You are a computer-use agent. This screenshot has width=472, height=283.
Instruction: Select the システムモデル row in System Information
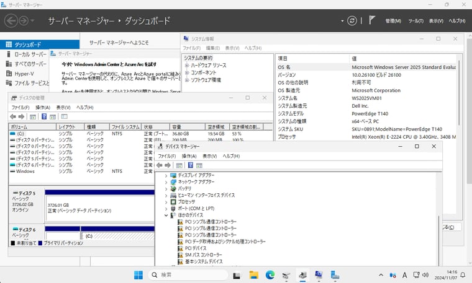[366, 114]
